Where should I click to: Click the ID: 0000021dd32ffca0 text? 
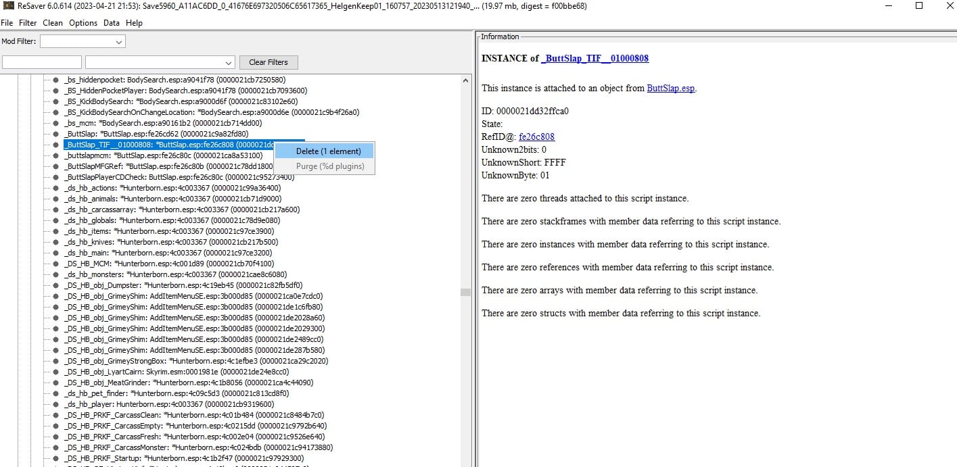pos(526,111)
